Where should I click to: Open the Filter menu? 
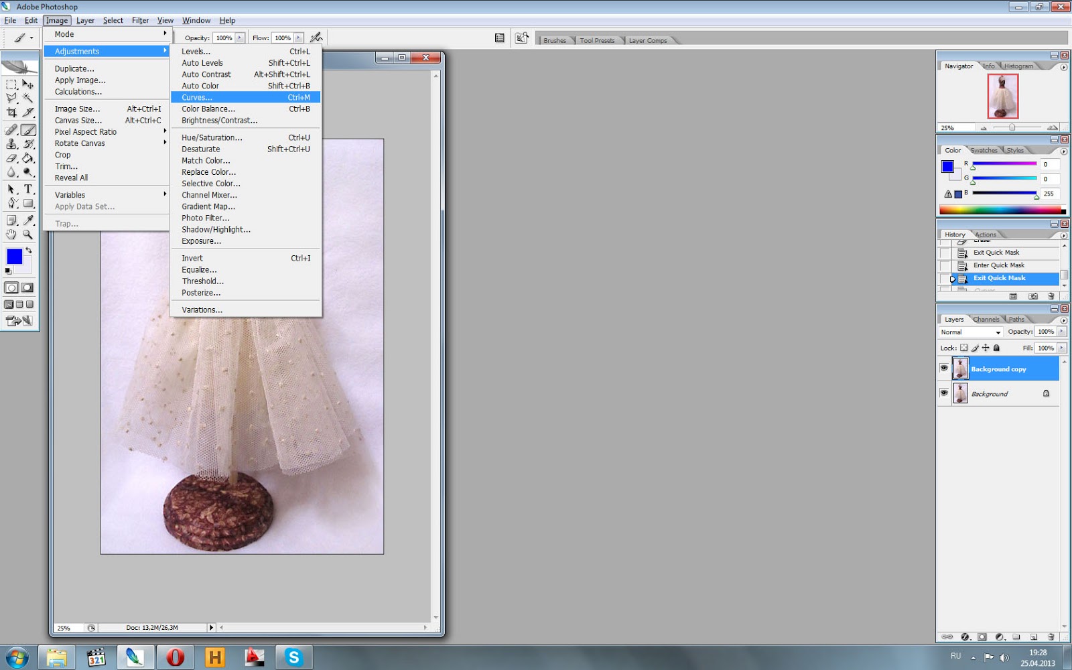[140, 20]
